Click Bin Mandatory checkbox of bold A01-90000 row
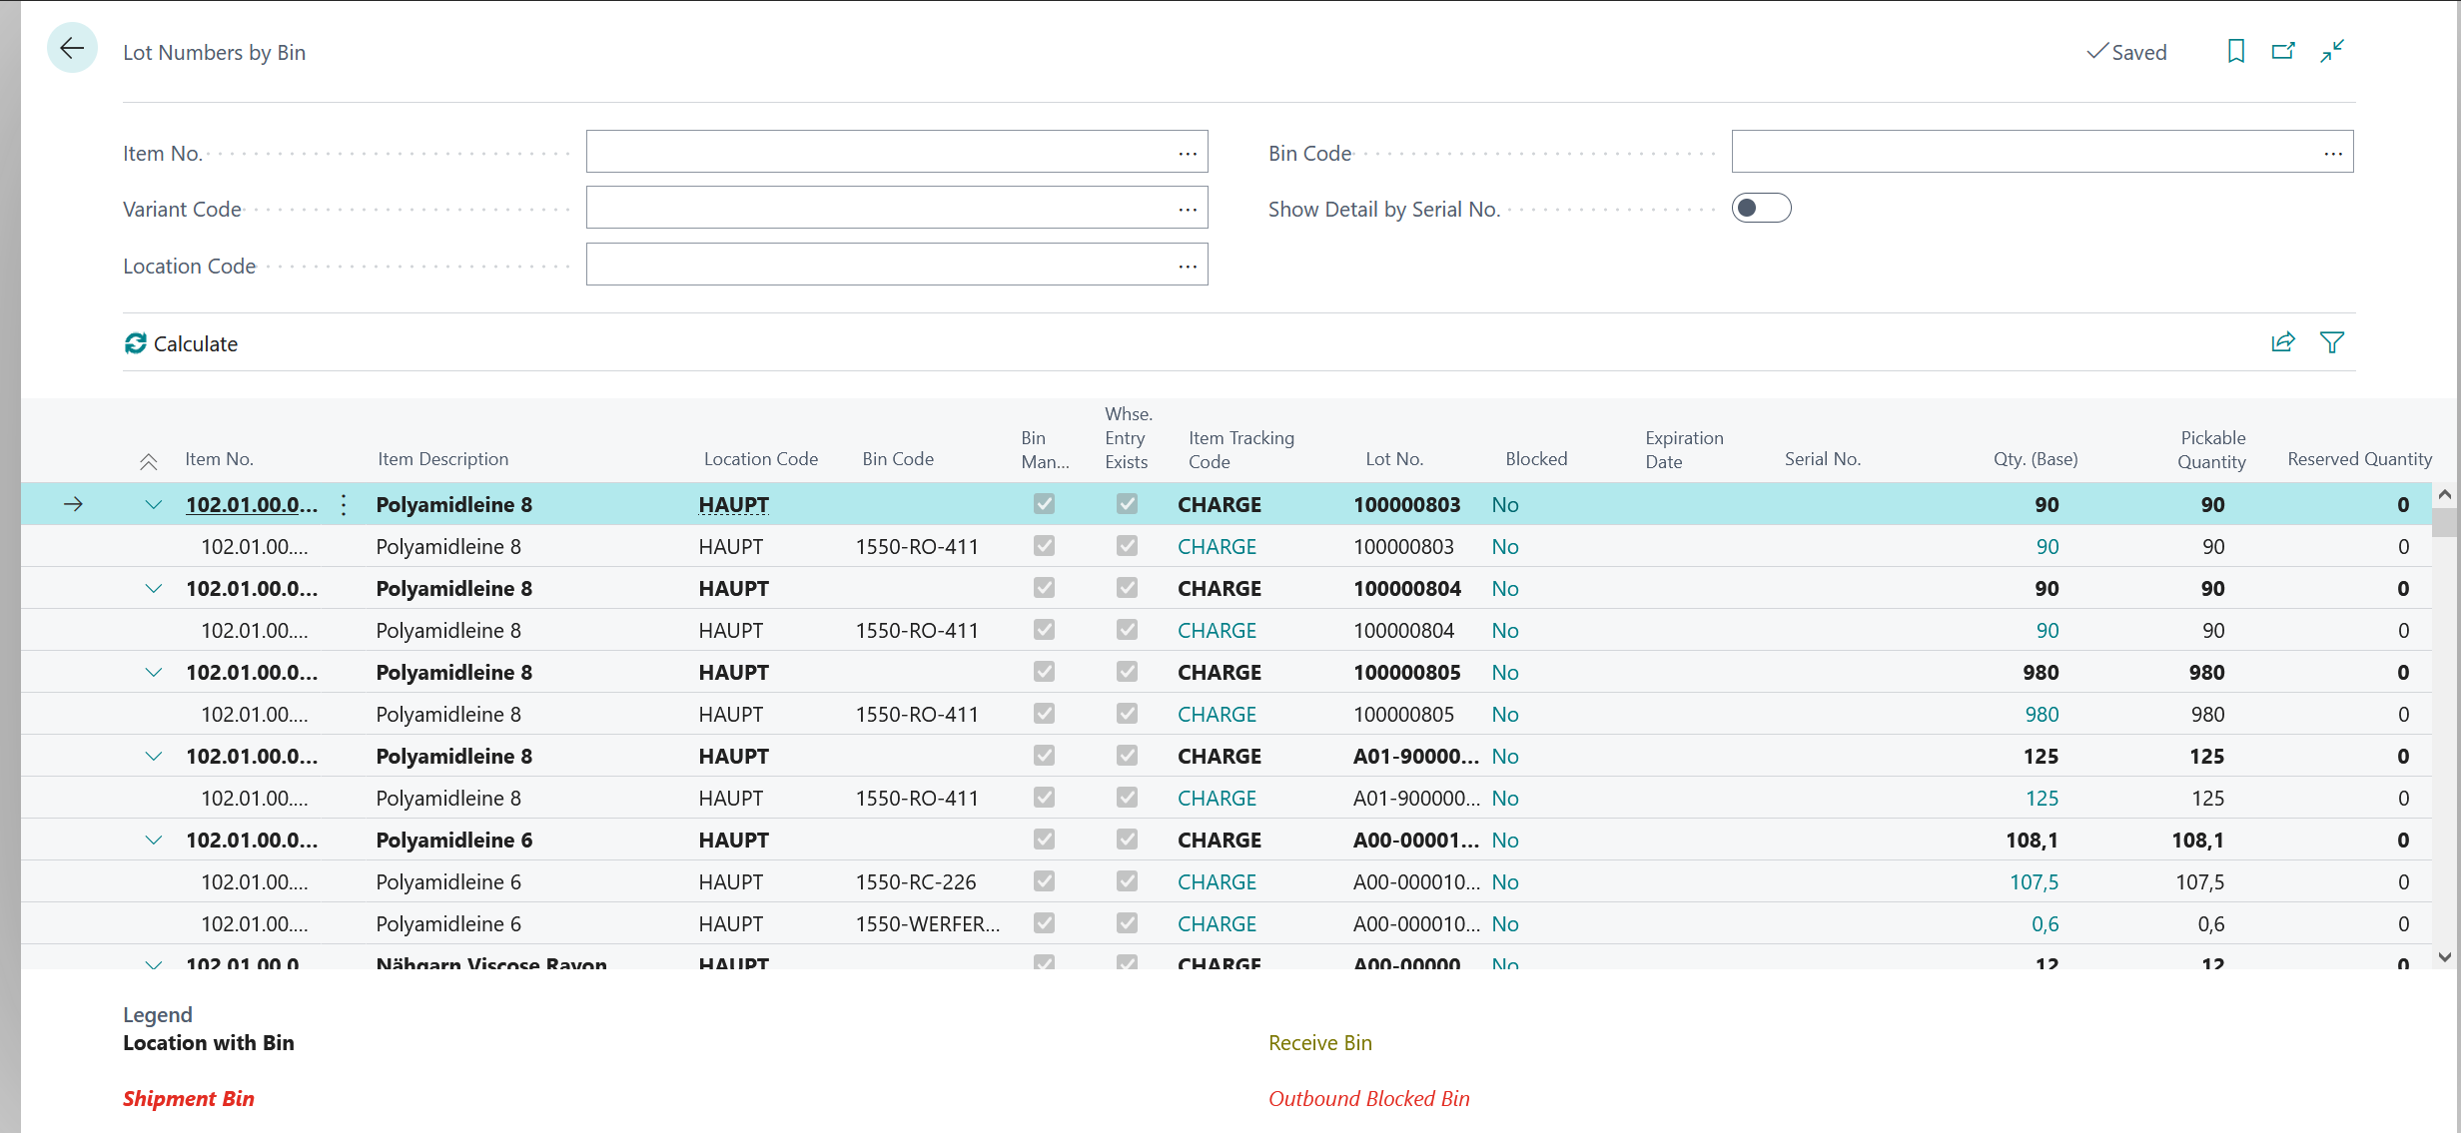Viewport: 2461px width, 1133px height. pos(1044,756)
